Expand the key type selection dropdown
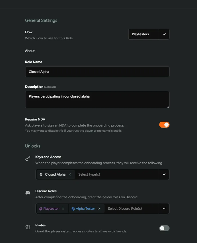 pyautogui.click(x=164, y=174)
